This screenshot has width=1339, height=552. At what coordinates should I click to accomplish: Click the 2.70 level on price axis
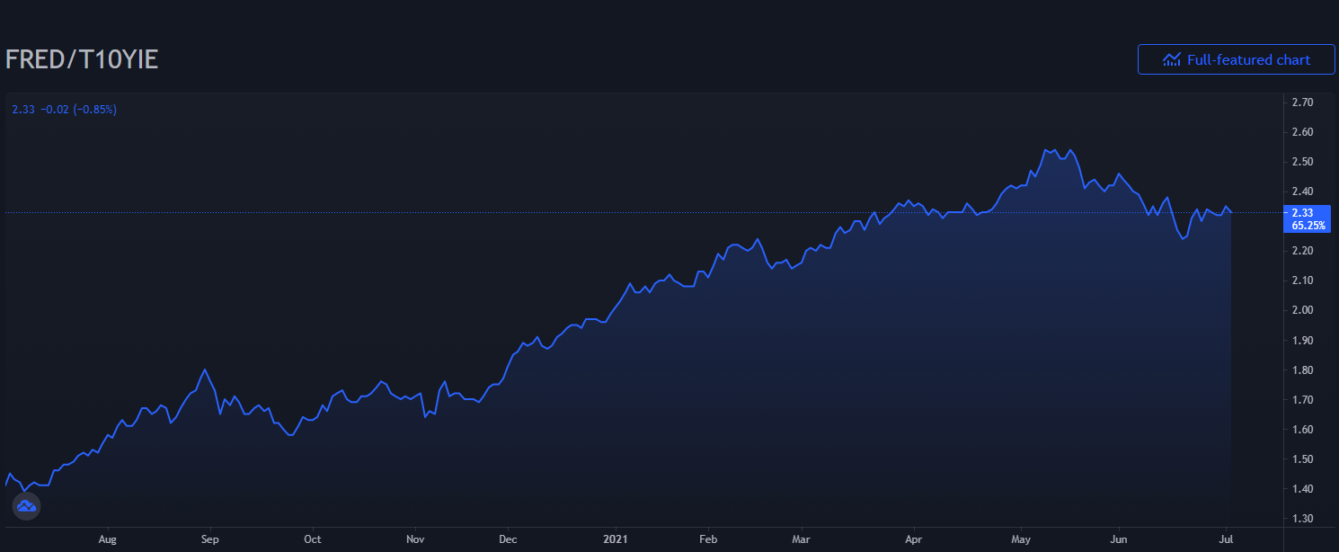(1302, 102)
